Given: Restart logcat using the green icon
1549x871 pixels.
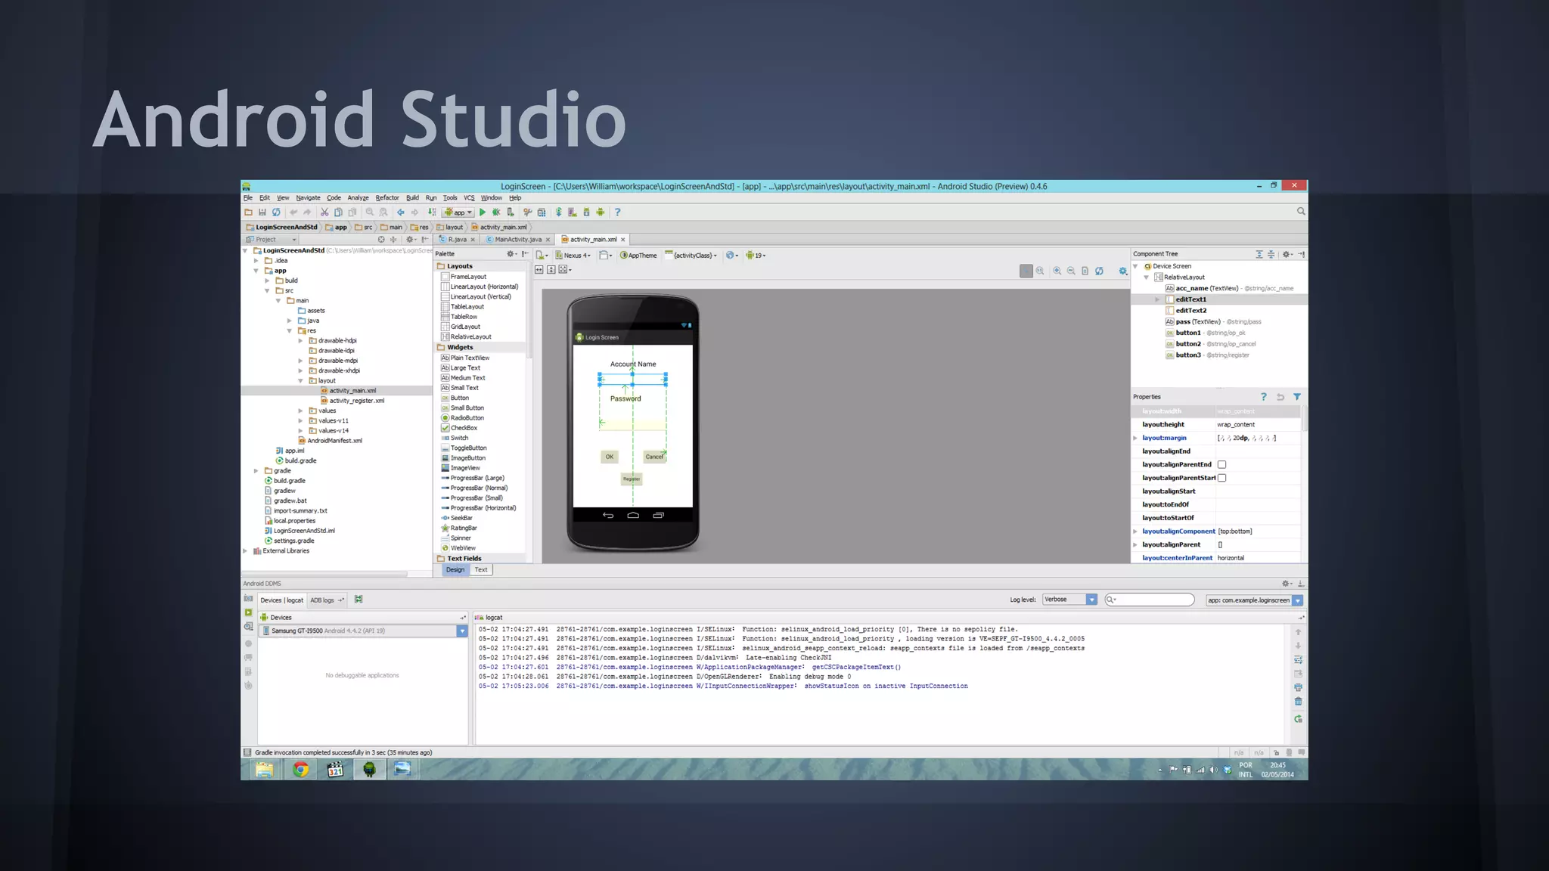Looking at the screenshot, I should (1298, 718).
